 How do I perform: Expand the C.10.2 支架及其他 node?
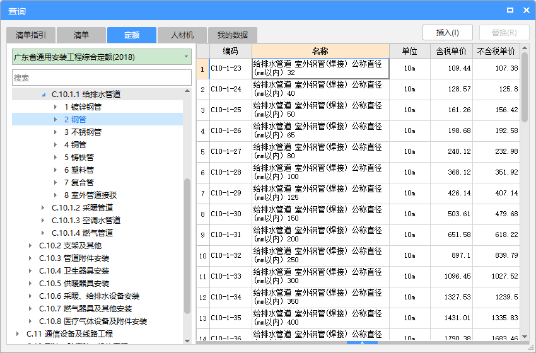coord(30,246)
